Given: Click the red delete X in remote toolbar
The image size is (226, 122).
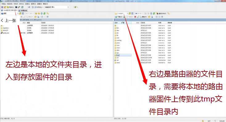Looking at the screenshot, I should pyautogui.click(x=135, y=17).
